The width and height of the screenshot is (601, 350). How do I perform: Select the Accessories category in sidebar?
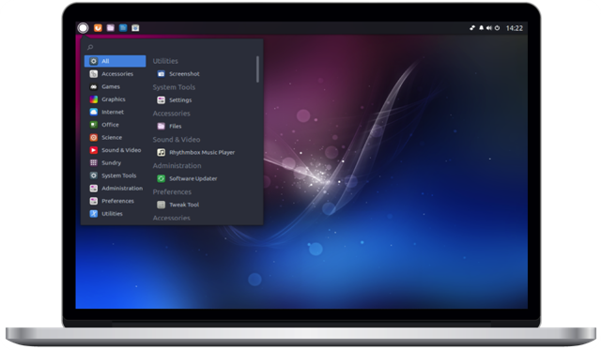point(115,74)
